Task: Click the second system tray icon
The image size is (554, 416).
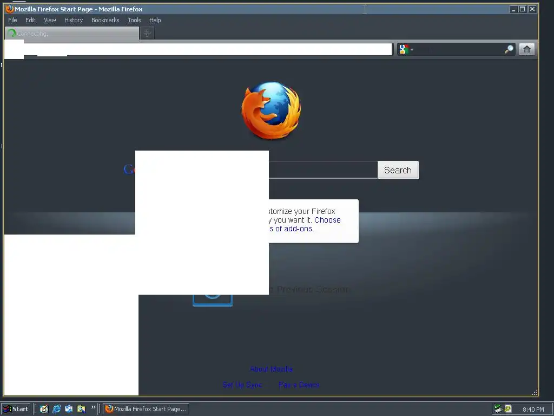Action: click(x=508, y=408)
